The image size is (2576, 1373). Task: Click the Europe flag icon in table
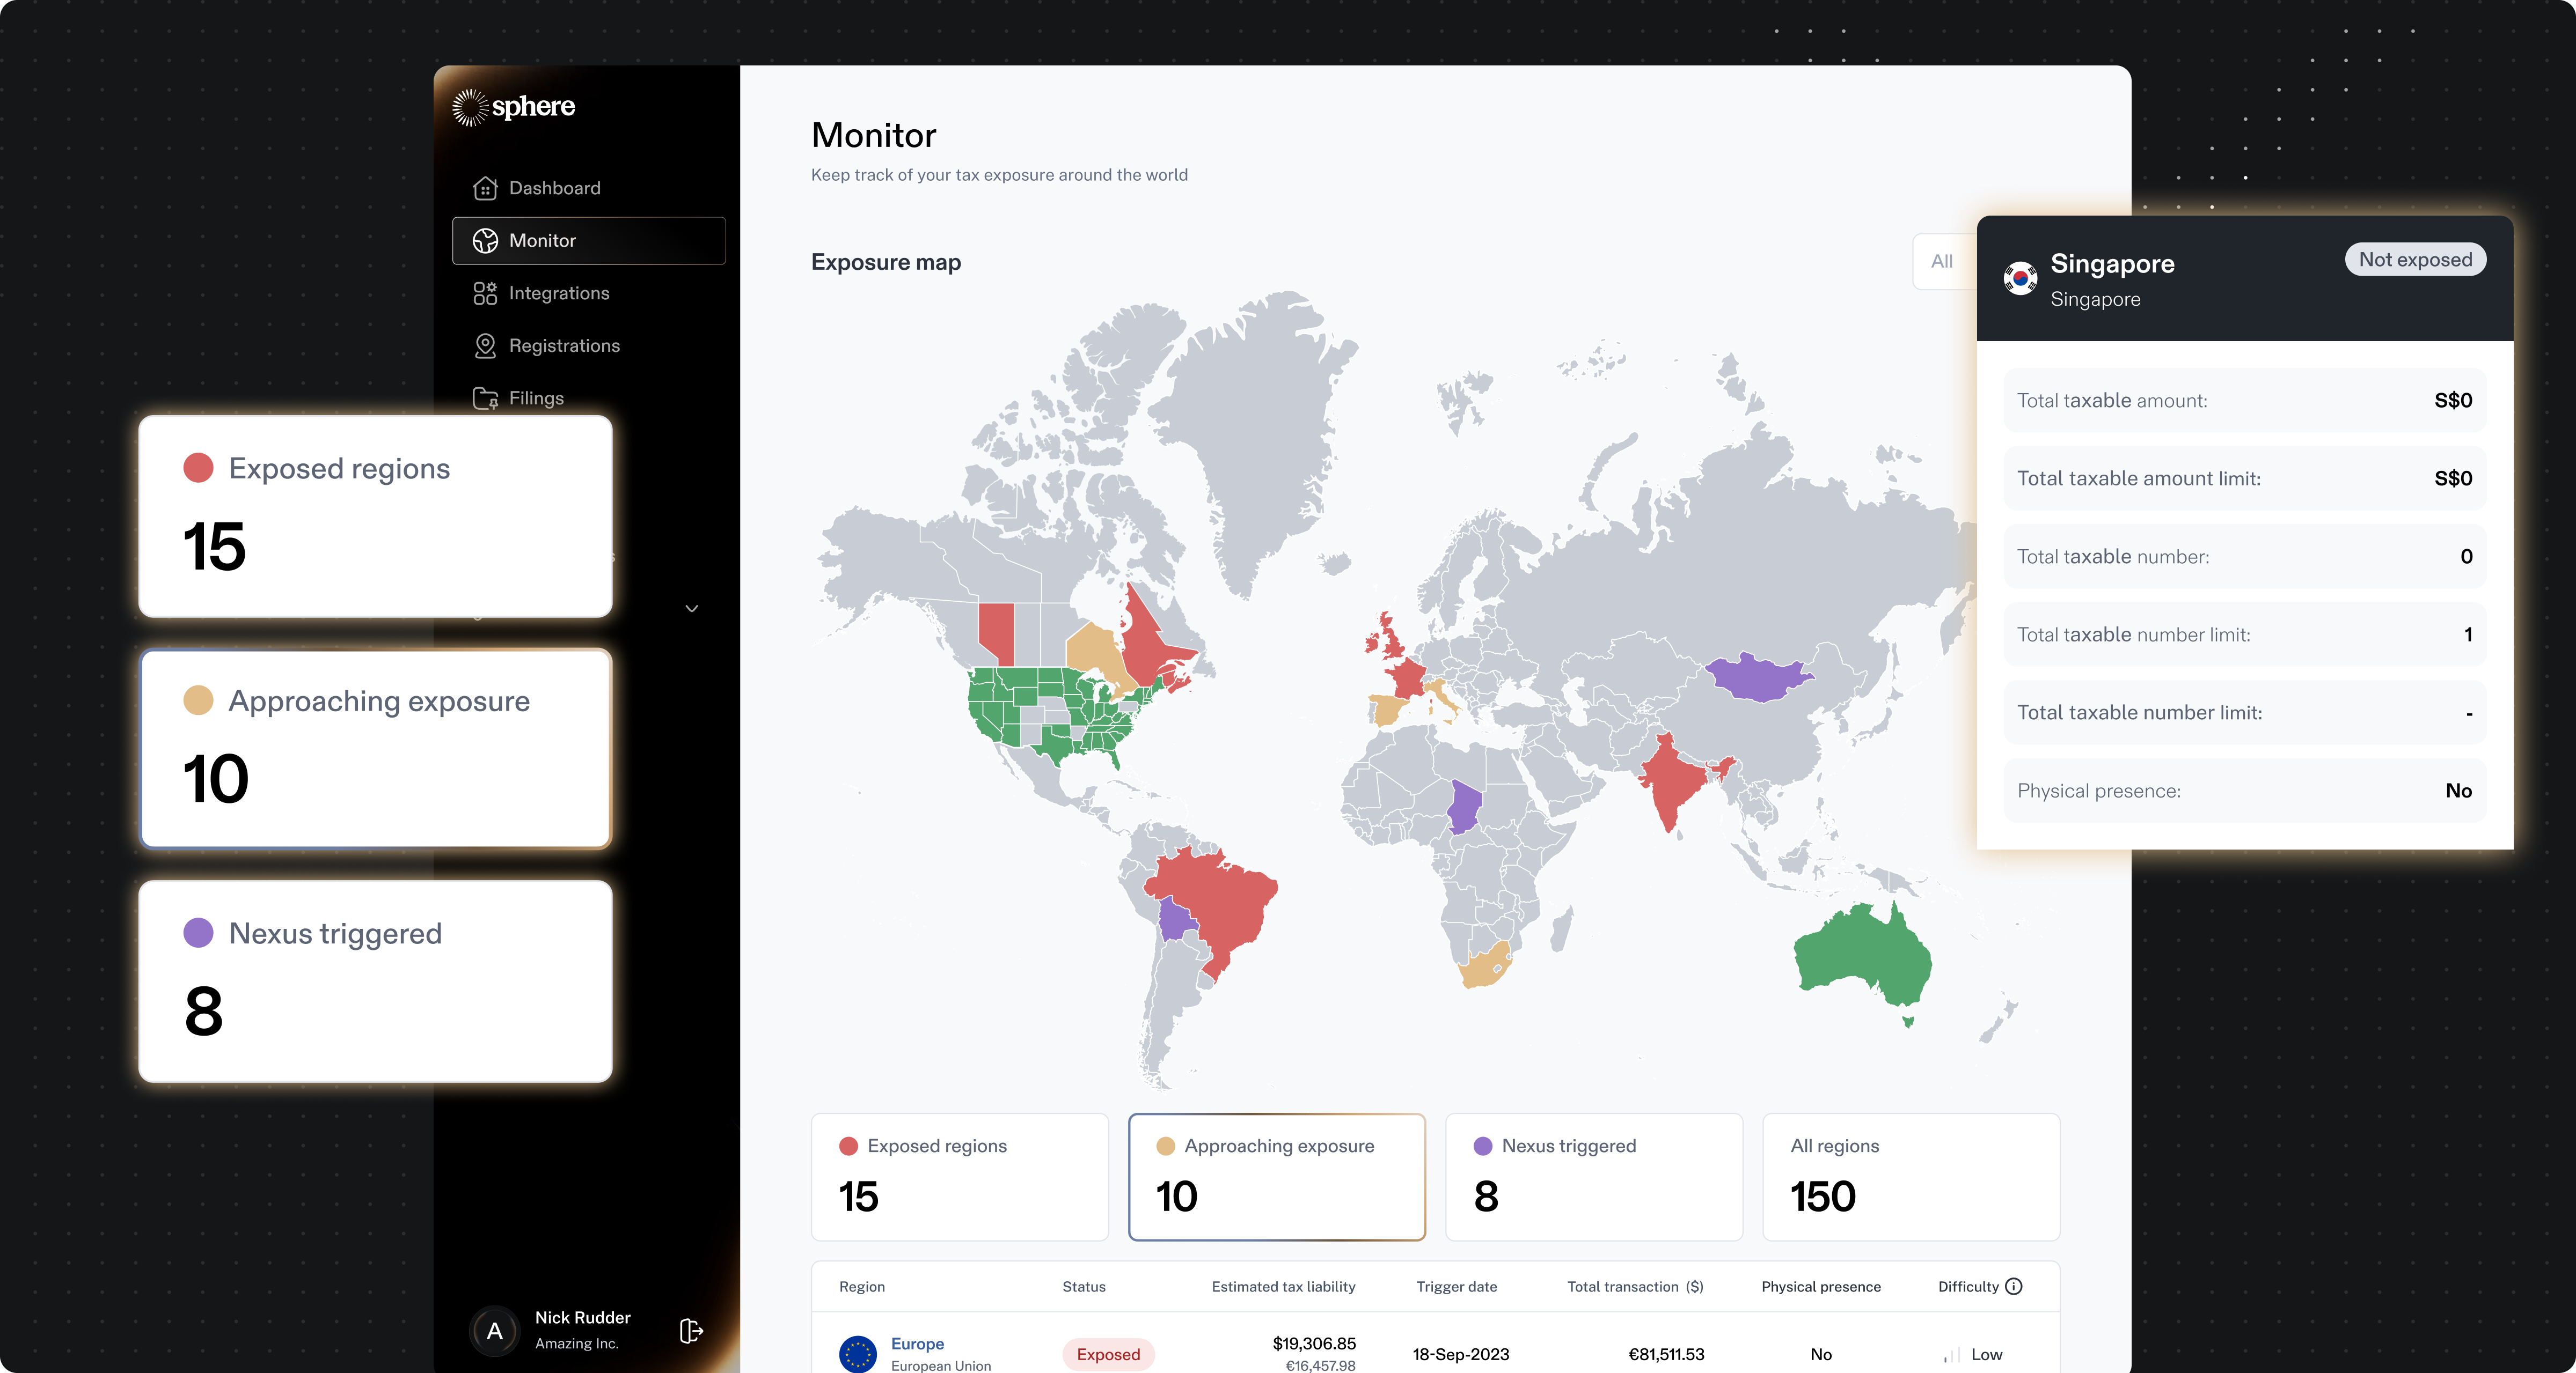pyautogui.click(x=857, y=1354)
